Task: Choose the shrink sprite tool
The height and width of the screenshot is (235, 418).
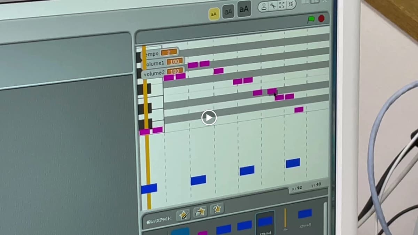Action: tap(291, 4)
